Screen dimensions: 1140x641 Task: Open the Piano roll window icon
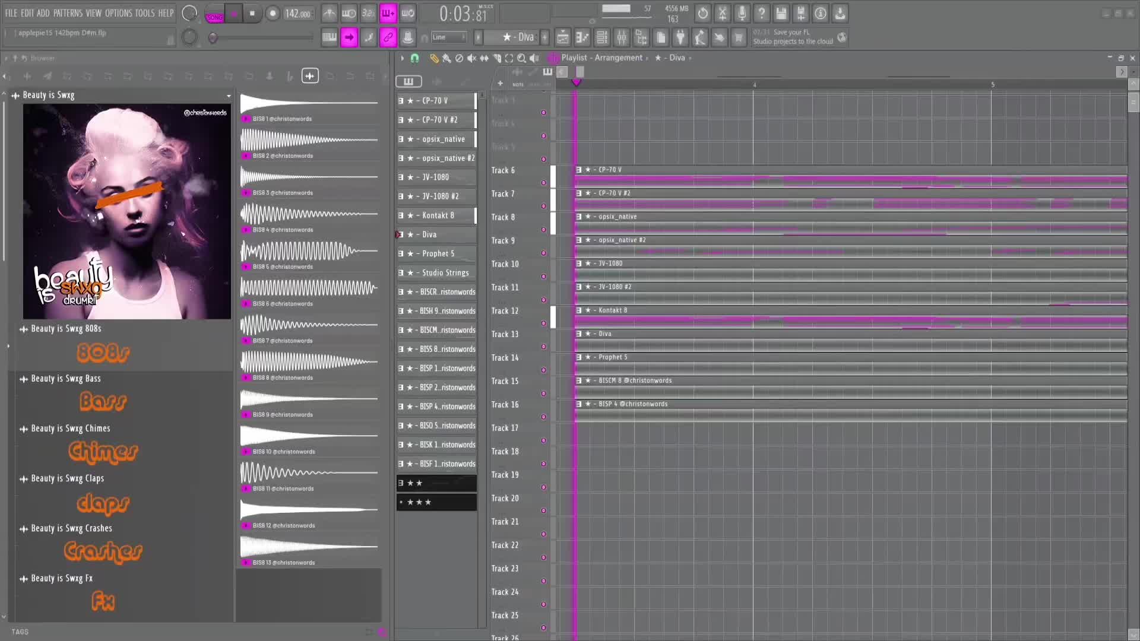tap(582, 38)
